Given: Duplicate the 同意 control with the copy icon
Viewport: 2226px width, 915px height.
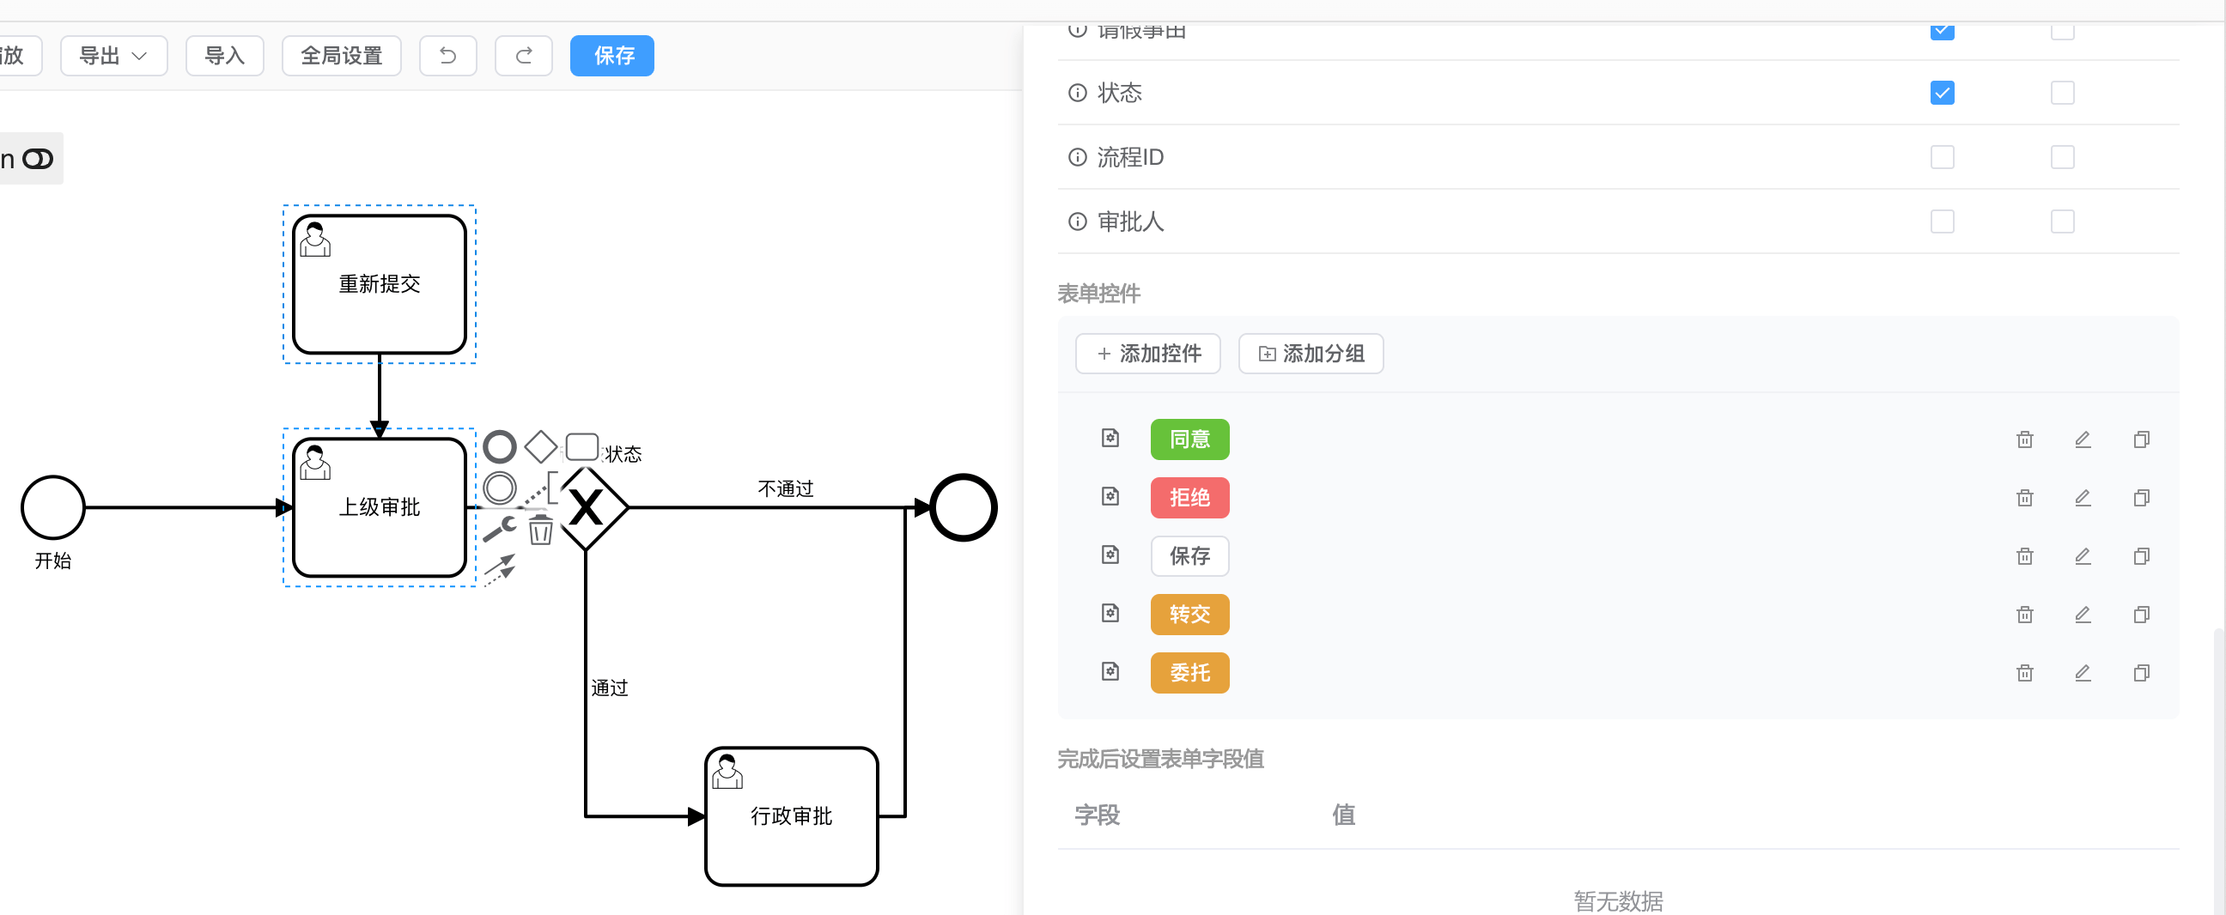Looking at the screenshot, I should [2141, 439].
